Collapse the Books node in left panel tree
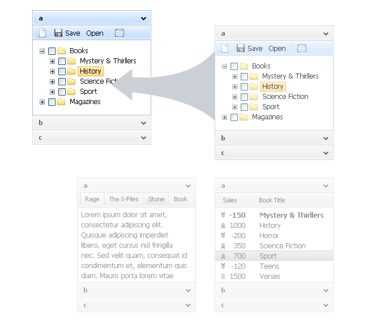This screenshot has width=380, height=328. (x=42, y=51)
